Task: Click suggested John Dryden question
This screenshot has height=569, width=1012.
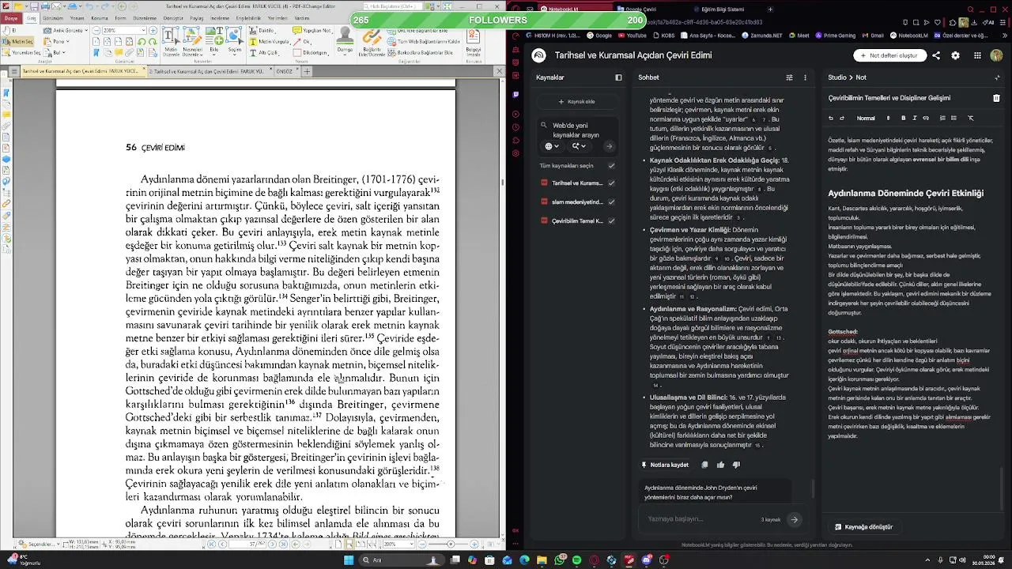Action: click(715, 492)
